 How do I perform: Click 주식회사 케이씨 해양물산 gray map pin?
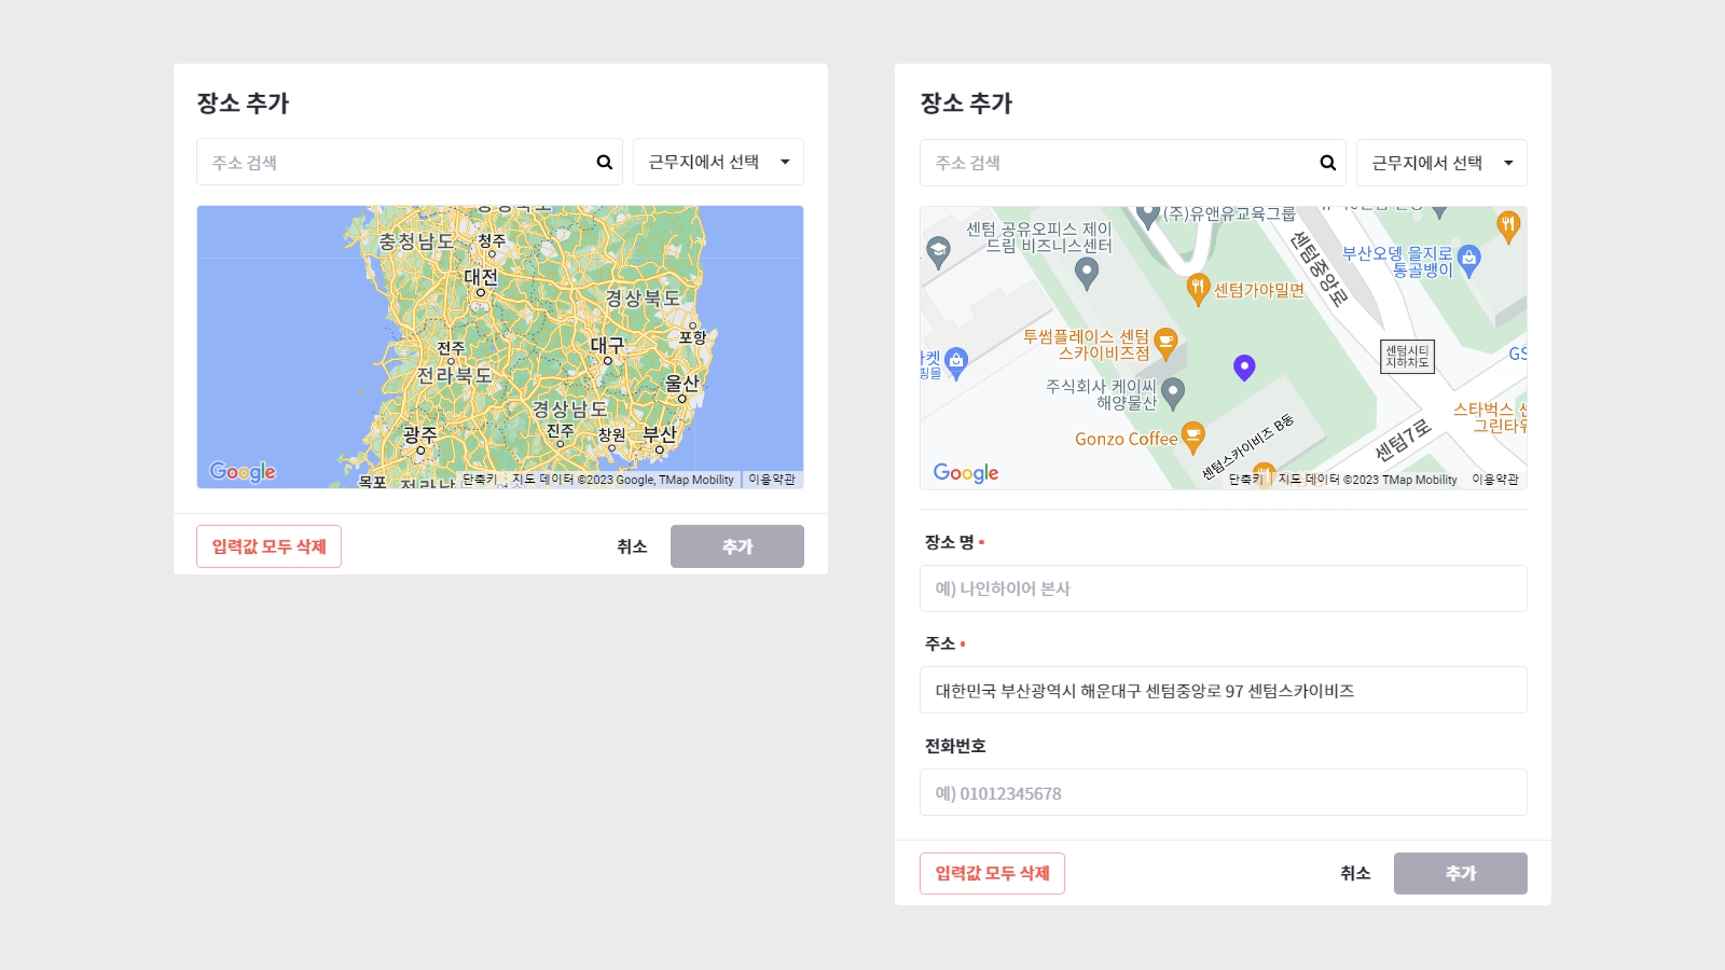click(1172, 391)
